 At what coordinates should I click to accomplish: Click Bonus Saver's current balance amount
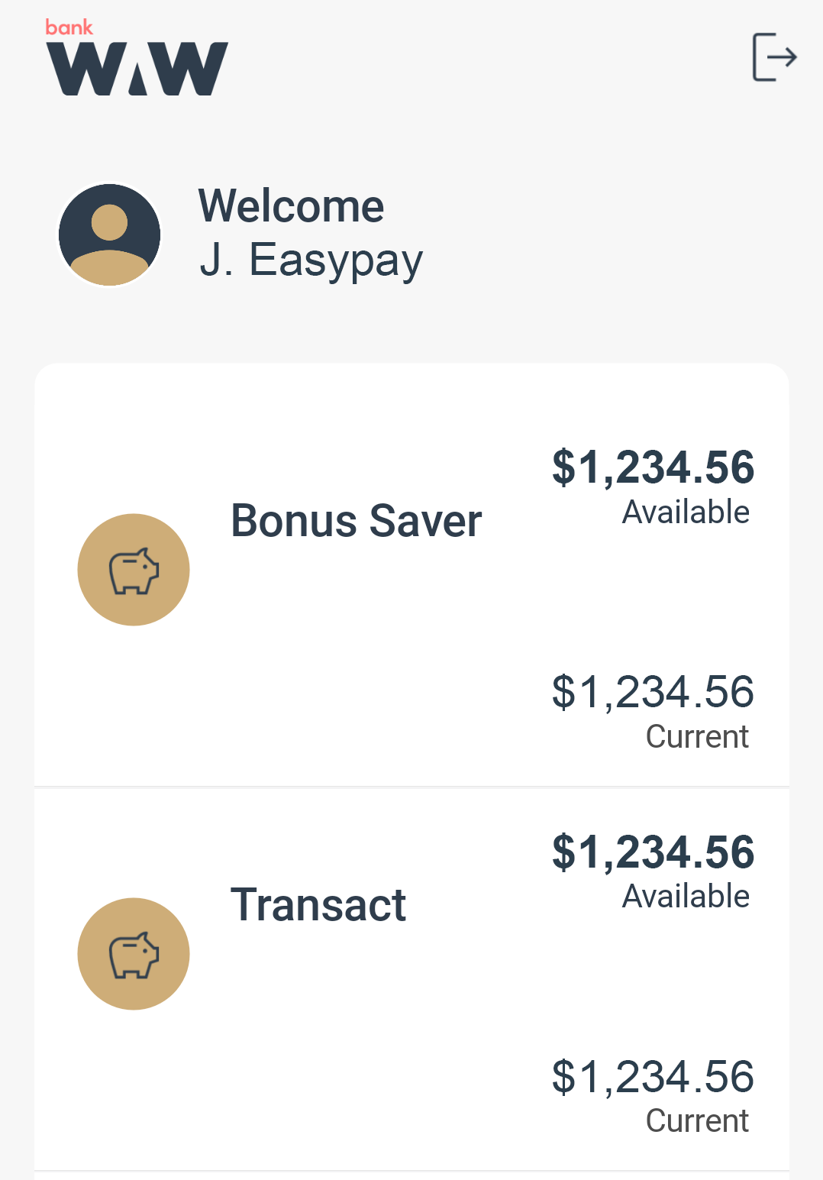click(x=653, y=692)
